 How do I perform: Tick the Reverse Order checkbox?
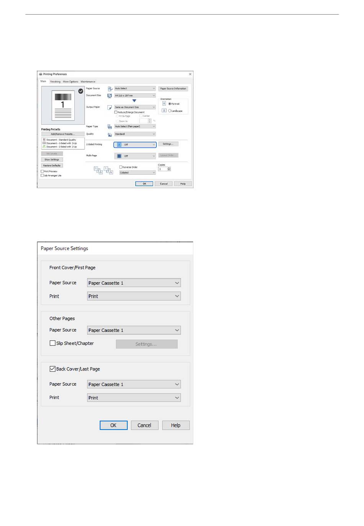pos(121,167)
